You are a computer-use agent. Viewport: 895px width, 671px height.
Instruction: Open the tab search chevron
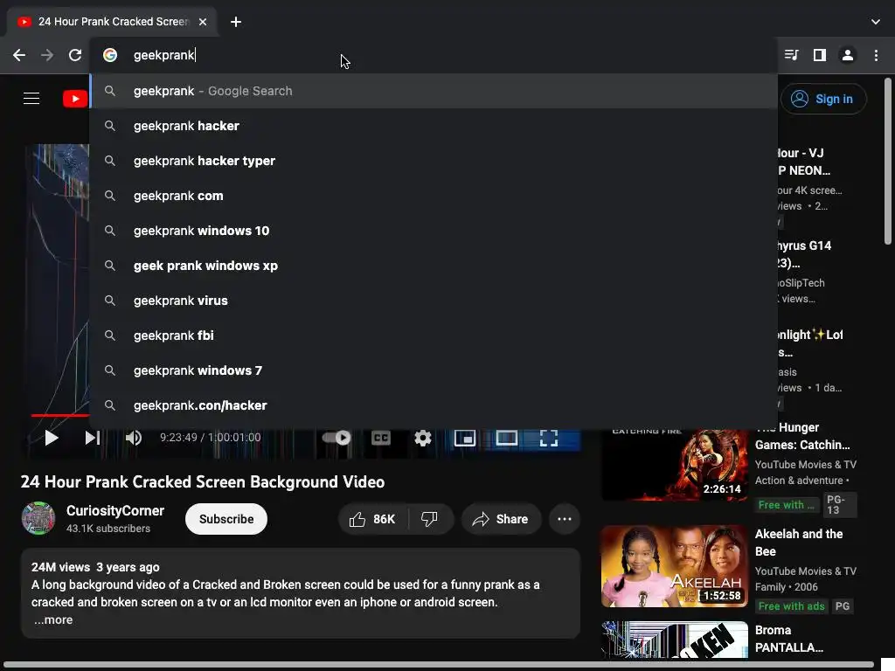point(876,22)
